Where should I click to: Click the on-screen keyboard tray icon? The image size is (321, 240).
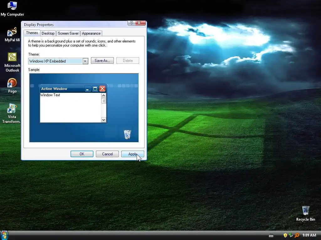271,236
